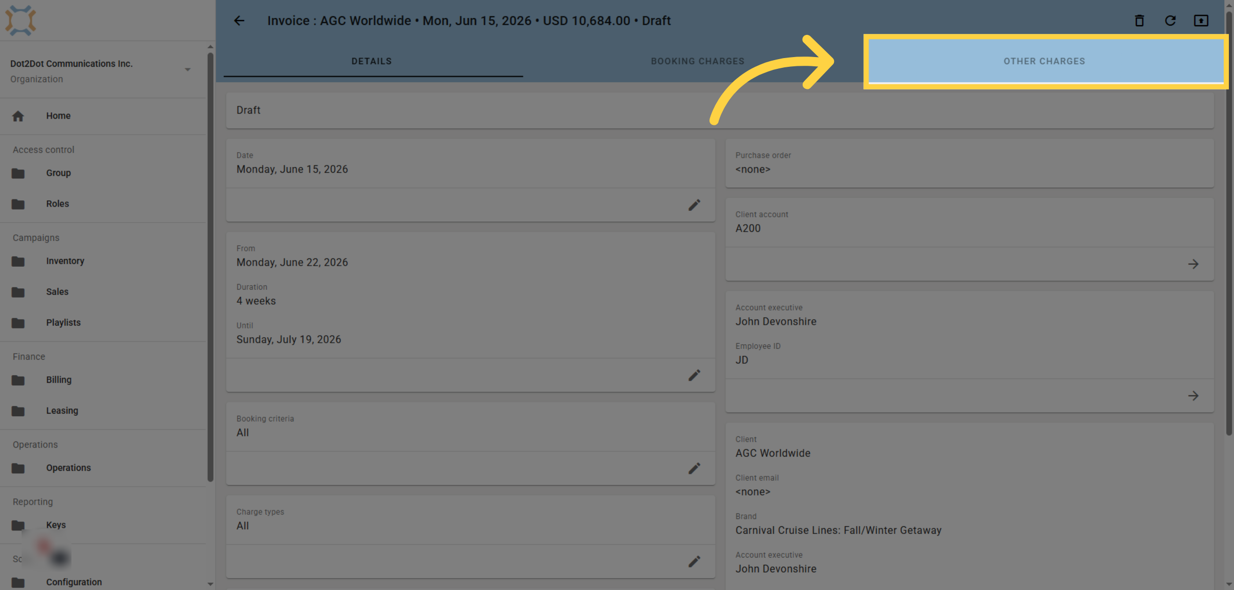Viewport: 1234px width, 590px height.
Task: Delete the invoice with trash icon
Action: [x=1139, y=21]
